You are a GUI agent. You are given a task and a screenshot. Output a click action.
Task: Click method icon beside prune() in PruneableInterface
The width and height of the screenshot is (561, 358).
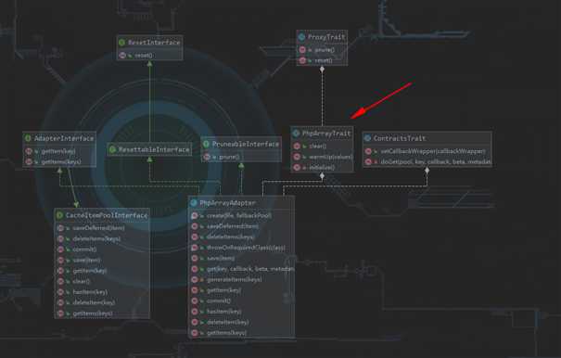207,157
